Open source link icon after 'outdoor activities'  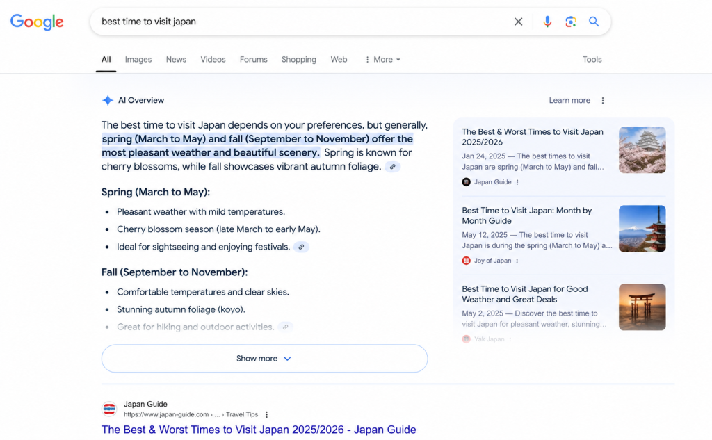[285, 327]
